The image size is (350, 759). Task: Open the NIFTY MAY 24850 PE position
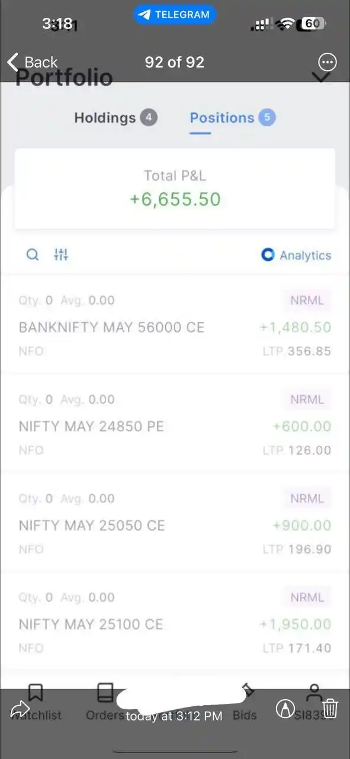[x=175, y=423]
